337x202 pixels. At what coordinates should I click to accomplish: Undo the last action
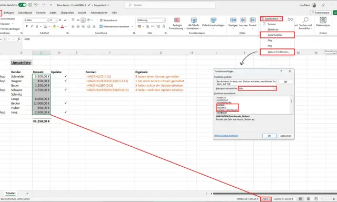(36, 5)
